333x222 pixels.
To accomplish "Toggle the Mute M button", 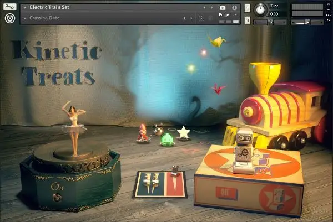I will (x=247, y=20).
